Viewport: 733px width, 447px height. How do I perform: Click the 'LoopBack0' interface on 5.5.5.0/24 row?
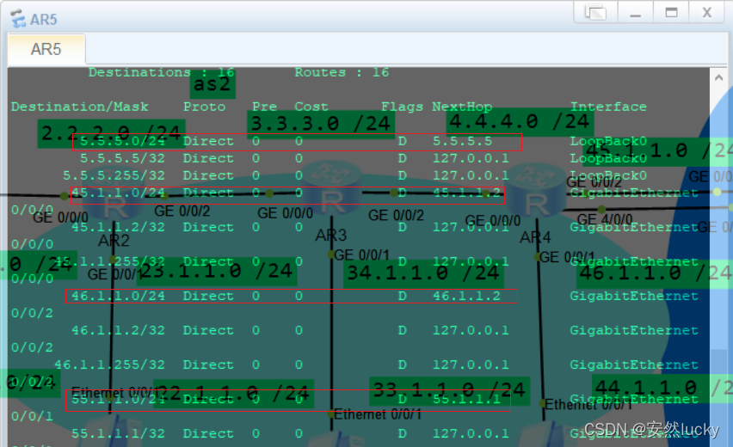point(608,141)
